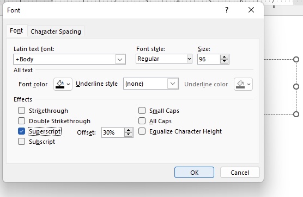This screenshot has height=197, width=303.
Task: Click the +Body font name field
Action: pos(64,59)
